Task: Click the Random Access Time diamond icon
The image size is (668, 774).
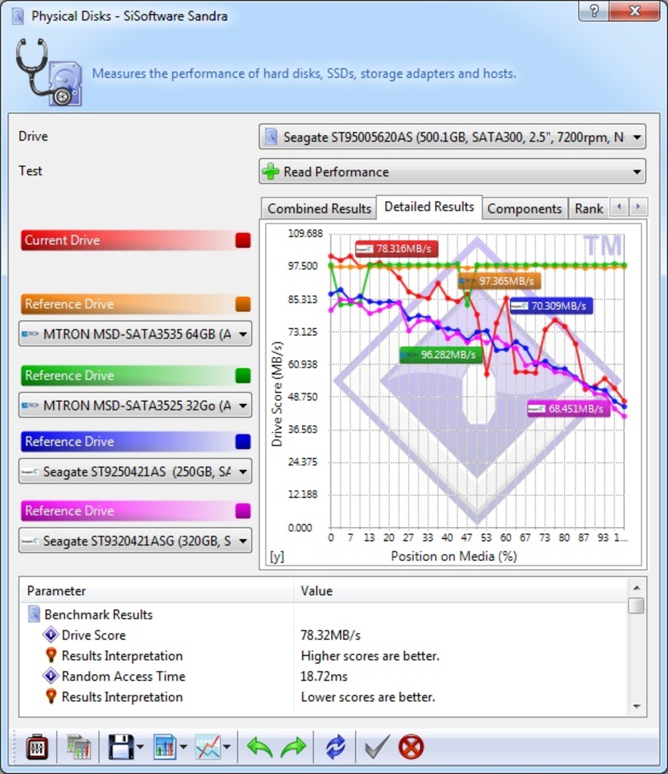Action: 51,675
